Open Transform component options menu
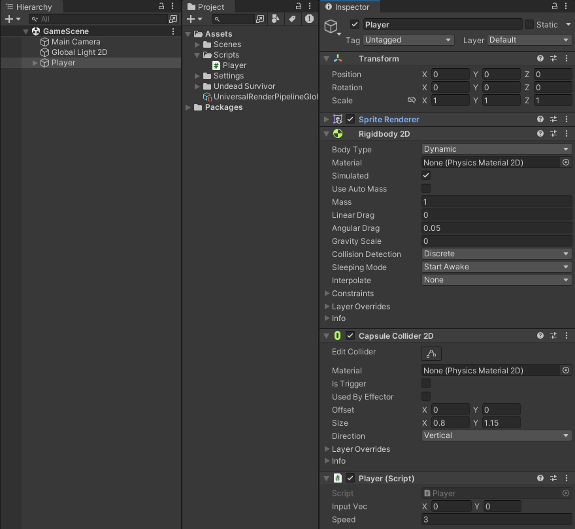The height and width of the screenshot is (529, 575). [567, 58]
